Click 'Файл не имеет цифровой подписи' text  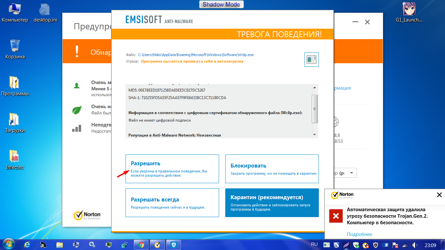160,120
